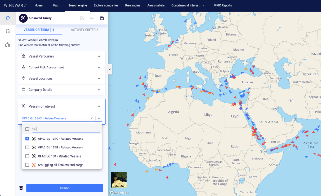This screenshot has width=321, height=196.
Task: Clear the selected OFAC GL 134C value
Action: pos(92,118)
